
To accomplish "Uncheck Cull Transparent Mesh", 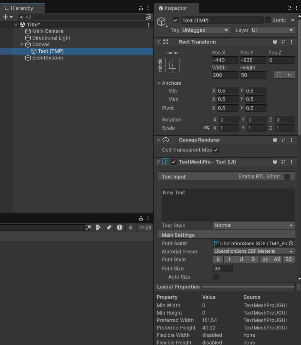I will tap(216, 150).
